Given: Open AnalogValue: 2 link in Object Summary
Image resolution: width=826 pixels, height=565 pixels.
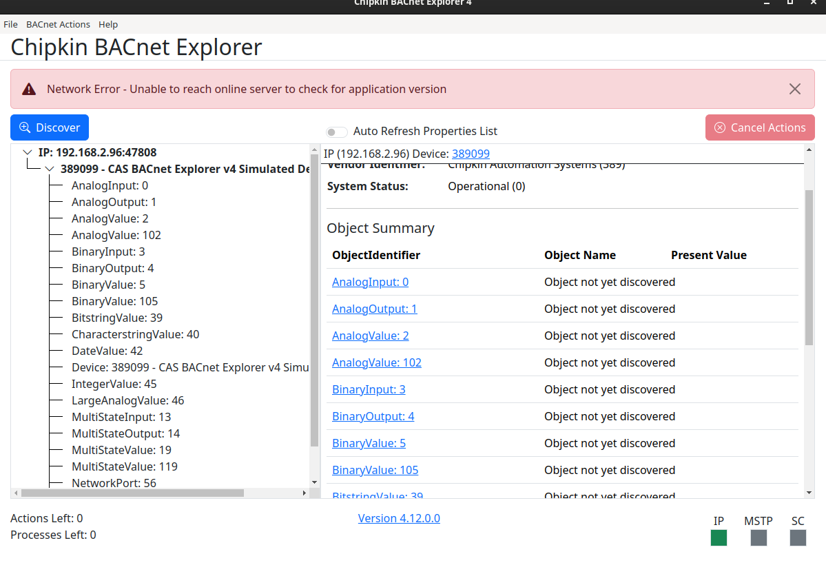Looking at the screenshot, I should click(x=370, y=336).
